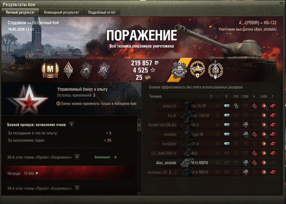Click the laurel wreath sword shield medal
The height and width of the screenshot is (204, 286).
pos(215,70)
